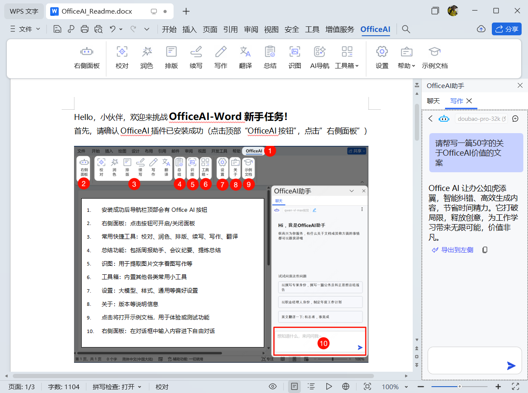Click the 识图 image recognition icon
Viewport: 528px width, 393px height.
click(294, 57)
